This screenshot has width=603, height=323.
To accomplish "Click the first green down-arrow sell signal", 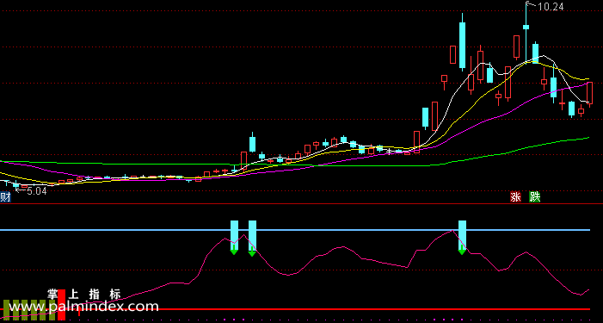I will pos(234,252).
